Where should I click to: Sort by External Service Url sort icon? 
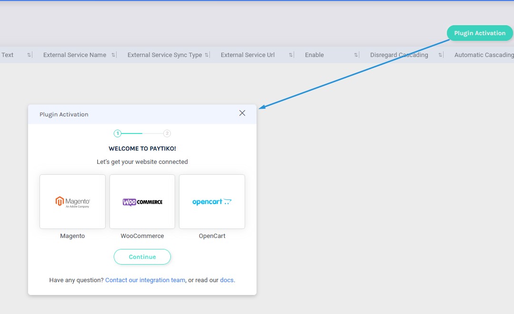point(291,55)
